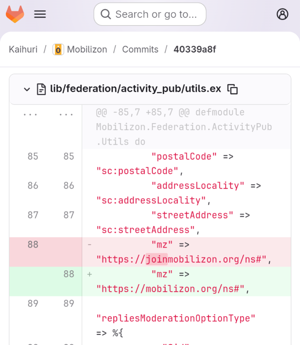Open the user account avatar menu
The height and width of the screenshot is (345, 300).
pyautogui.click(x=282, y=14)
